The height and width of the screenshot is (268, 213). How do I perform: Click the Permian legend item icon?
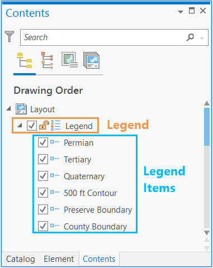[x=55, y=142]
